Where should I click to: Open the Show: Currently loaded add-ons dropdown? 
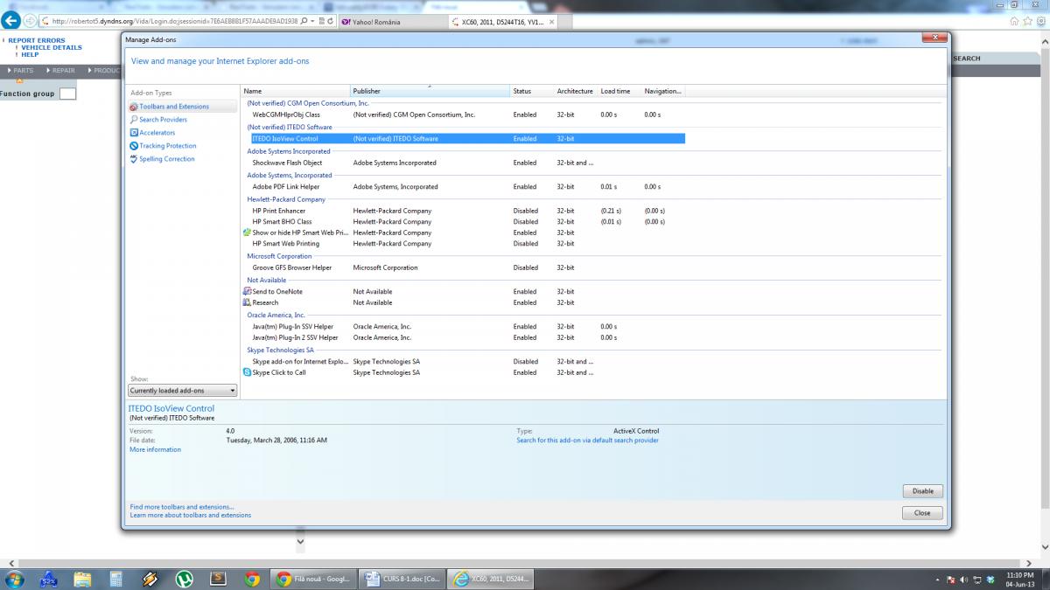(183, 391)
